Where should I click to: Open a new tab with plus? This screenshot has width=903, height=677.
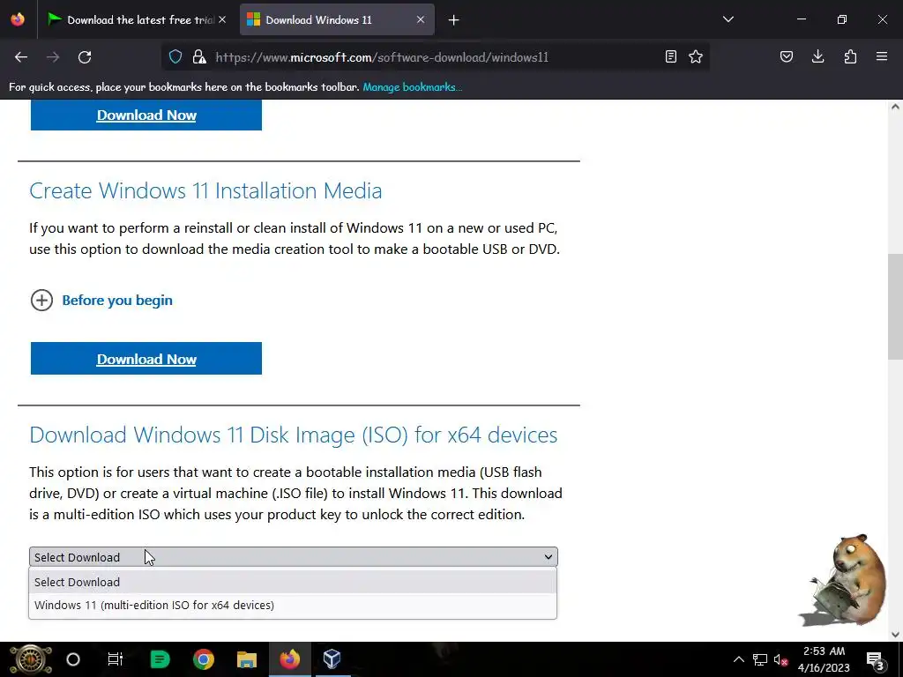(x=454, y=20)
